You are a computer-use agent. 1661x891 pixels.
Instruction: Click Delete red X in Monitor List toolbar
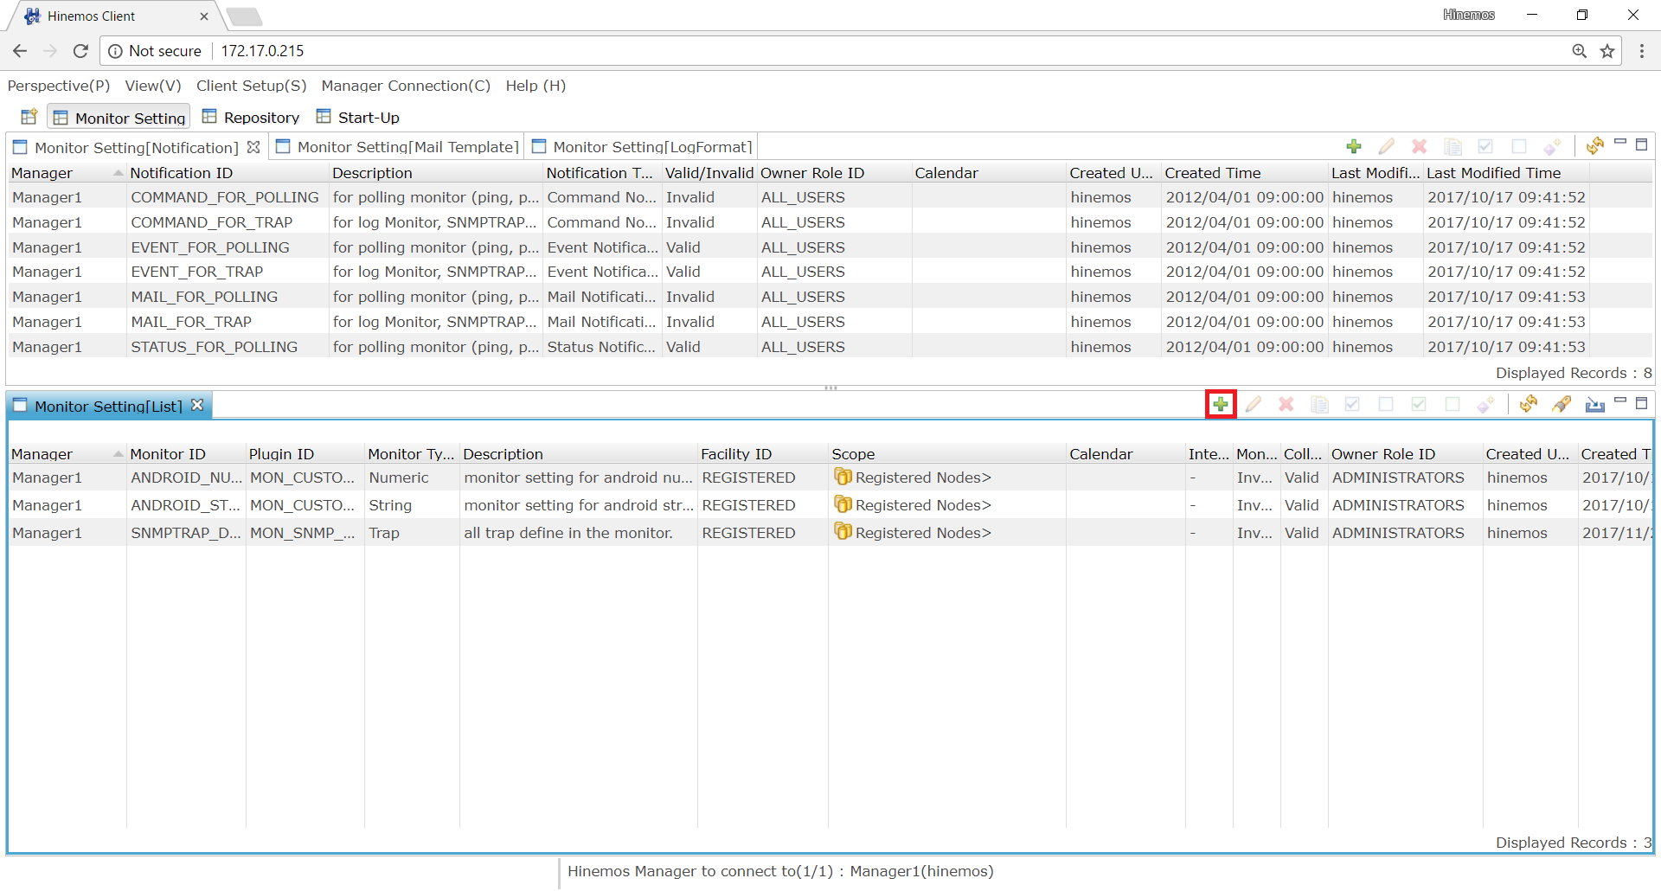coord(1286,404)
